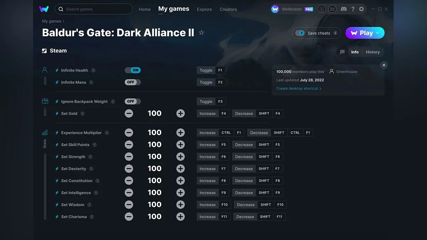Viewport: 427px width, 240px height.
Task: Open the settings gear icon
Action: tap(362, 9)
